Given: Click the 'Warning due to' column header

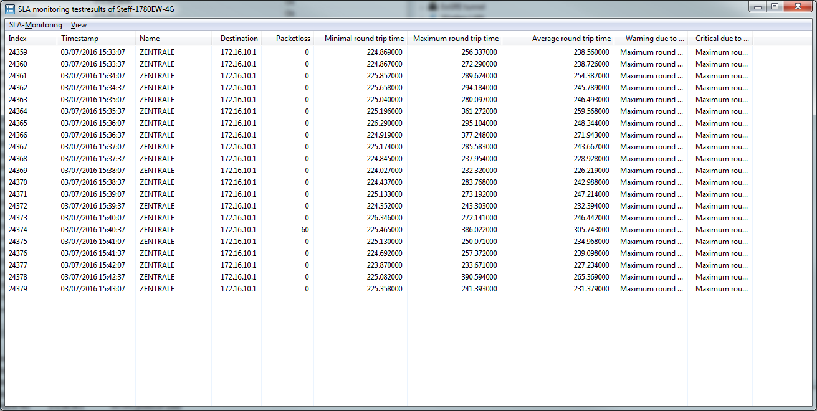Looking at the screenshot, I should click(x=655, y=39).
